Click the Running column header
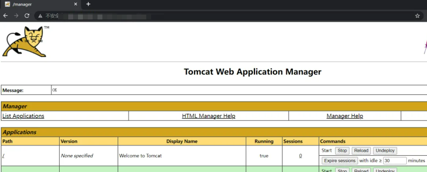Image resolution: width=427 pixels, height=172 pixels. pos(264,141)
